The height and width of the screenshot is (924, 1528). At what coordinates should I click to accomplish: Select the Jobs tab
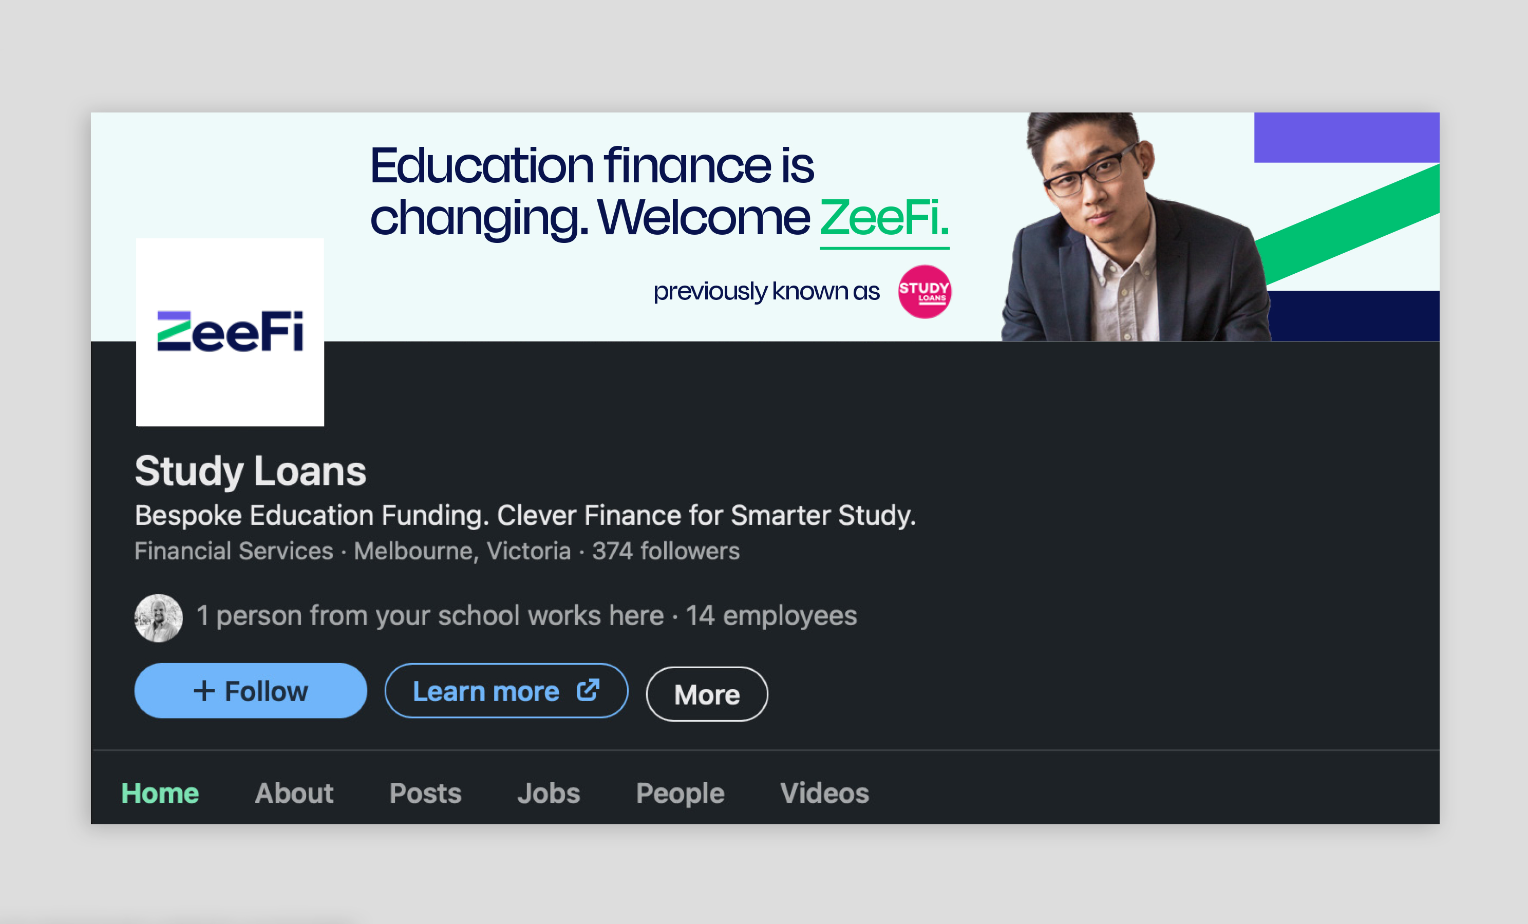pos(549,793)
